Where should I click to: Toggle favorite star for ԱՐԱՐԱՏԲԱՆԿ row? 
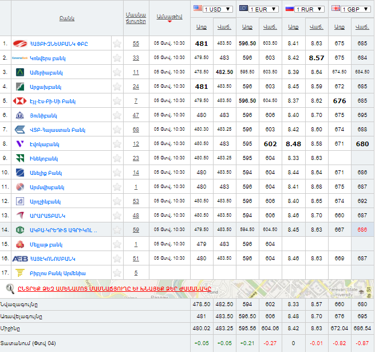[x=117, y=216]
